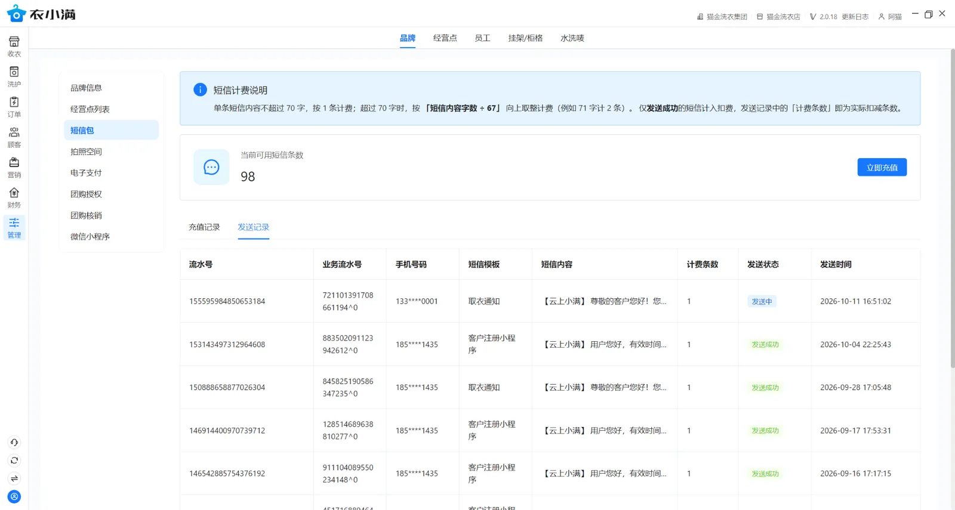This screenshot has height=510, width=955.
Task: Click the info icon beside 短信计费说明
Action: (x=200, y=89)
